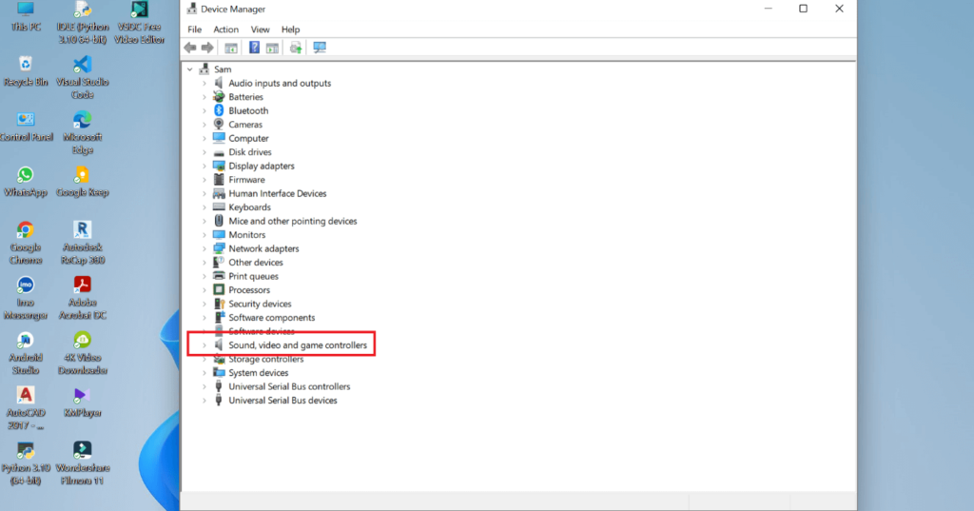Image resolution: width=974 pixels, height=511 pixels.
Task: Select the Microsoft Edge desktop icon
Action: (82, 133)
